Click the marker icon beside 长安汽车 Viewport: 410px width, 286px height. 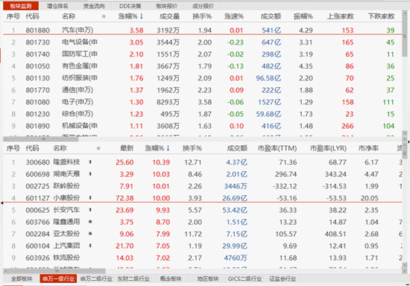(x=90, y=210)
